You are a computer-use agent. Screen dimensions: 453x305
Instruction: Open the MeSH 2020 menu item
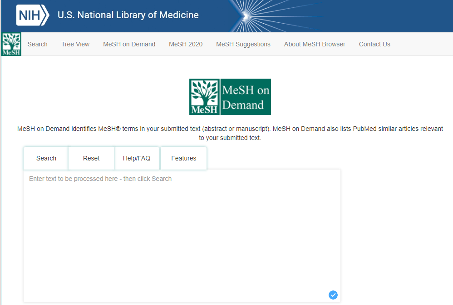tap(186, 44)
